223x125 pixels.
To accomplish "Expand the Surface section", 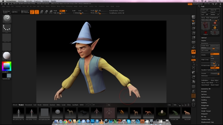I will [x=204, y=94].
